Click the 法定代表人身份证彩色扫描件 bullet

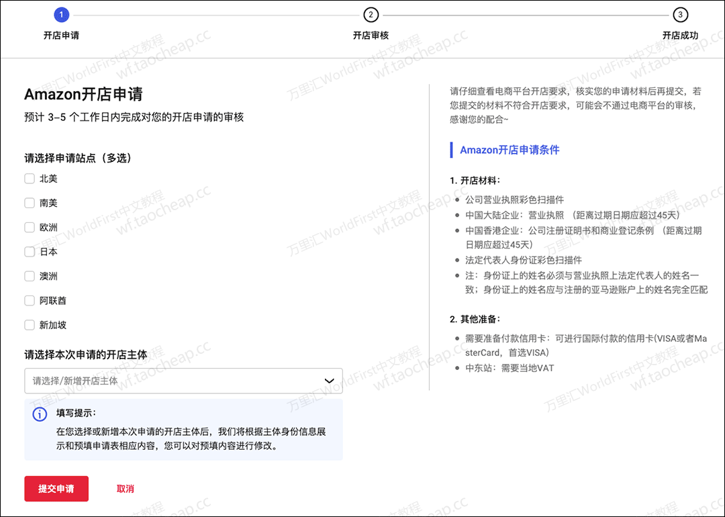pos(524,260)
